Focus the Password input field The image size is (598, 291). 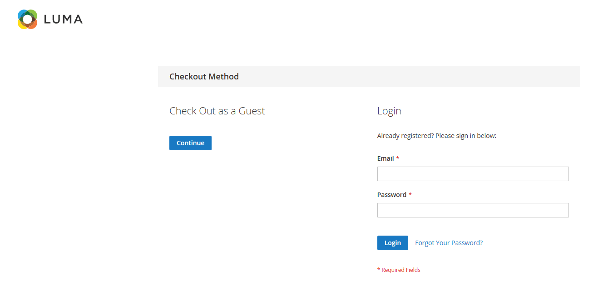tap(473, 210)
